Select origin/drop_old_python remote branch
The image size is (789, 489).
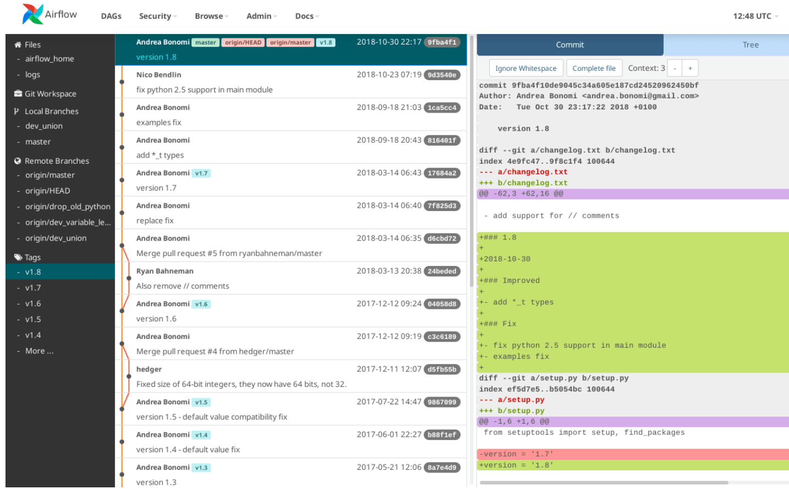point(68,207)
